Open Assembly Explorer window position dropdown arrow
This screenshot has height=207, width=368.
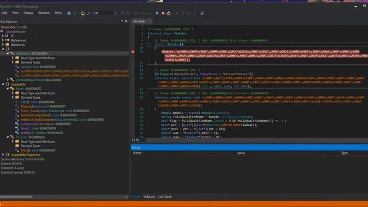pyautogui.click(x=122, y=21)
